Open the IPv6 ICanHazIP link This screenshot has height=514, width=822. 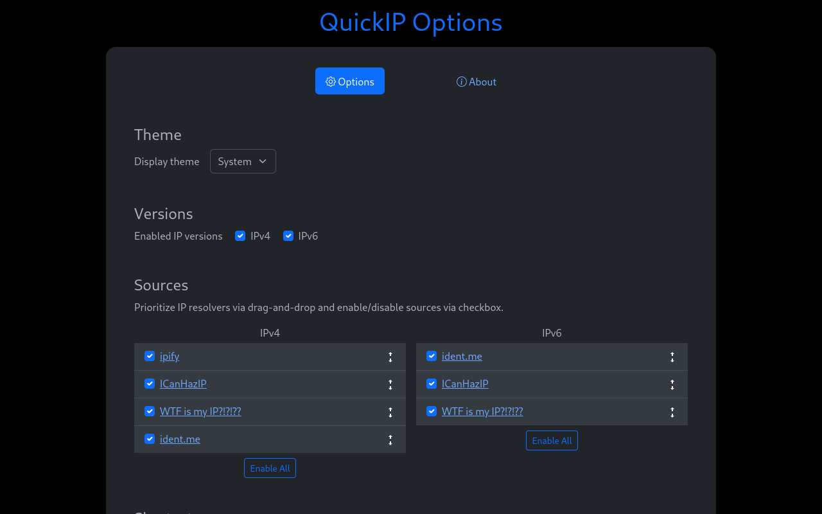(x=465, y=384)
